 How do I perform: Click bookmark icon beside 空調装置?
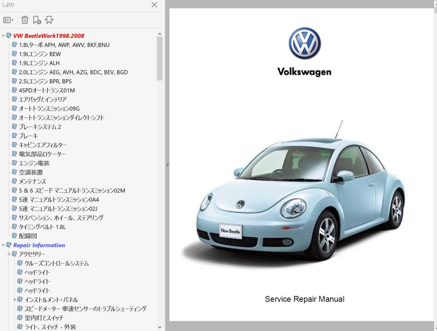[x=14, y=172]
